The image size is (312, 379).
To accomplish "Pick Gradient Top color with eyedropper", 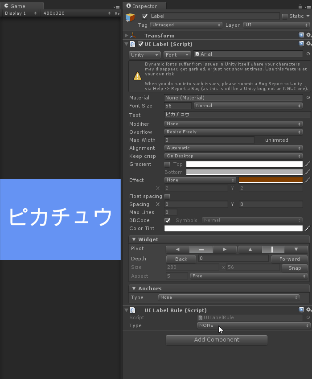I will 307,165.
